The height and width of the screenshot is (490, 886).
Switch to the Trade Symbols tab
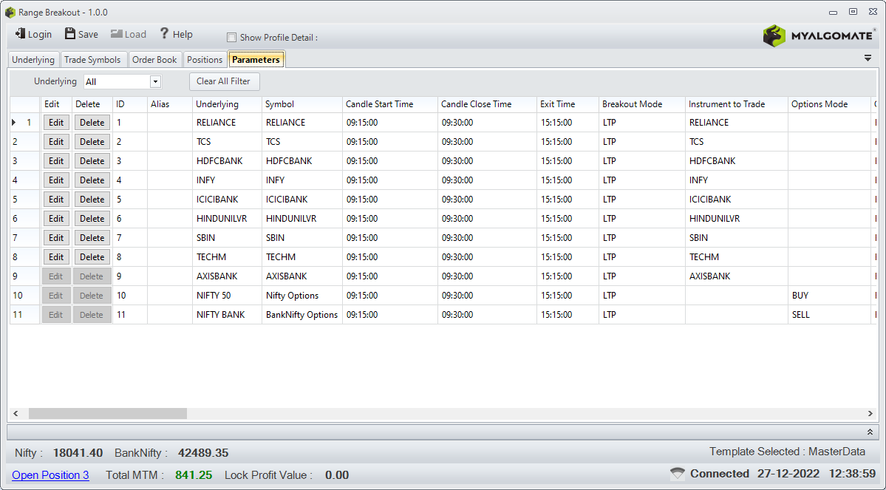[x=92, y=59]
